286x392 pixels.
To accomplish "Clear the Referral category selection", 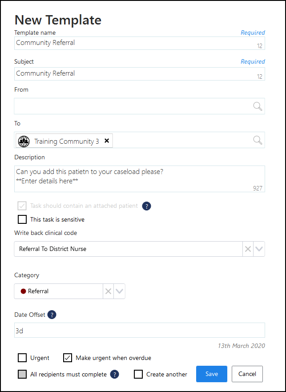I will (x=108, y=291).
